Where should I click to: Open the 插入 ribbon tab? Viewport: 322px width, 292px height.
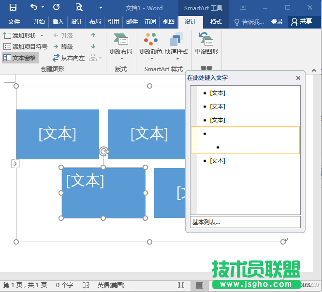58,22
